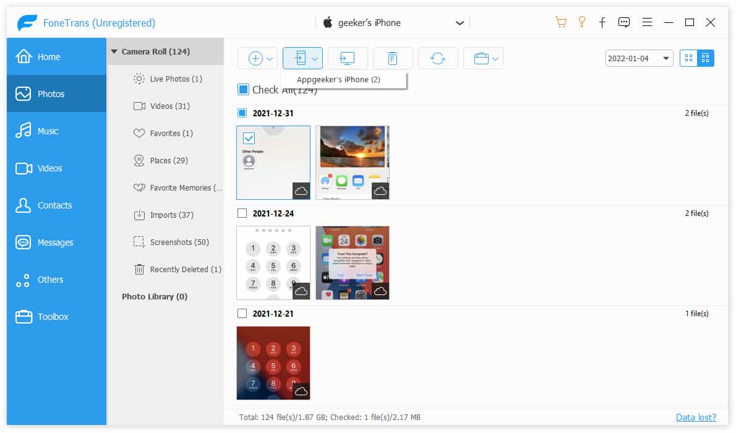Open the shopping cart purchase icon
The image size is (736, 433).
[x=560, y=22]
